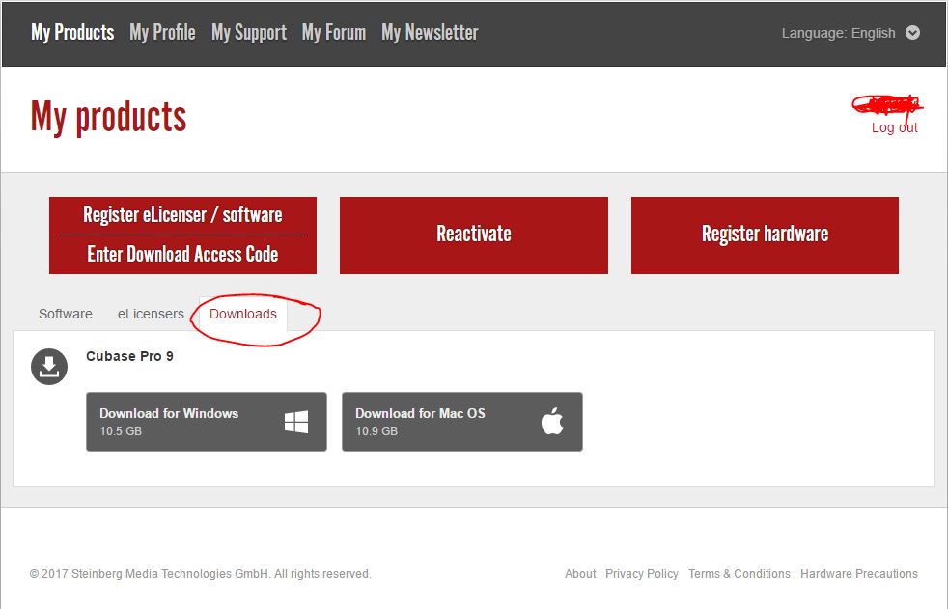948x609 pixels.
Task: Log out of the account
Action: [895, 127]
